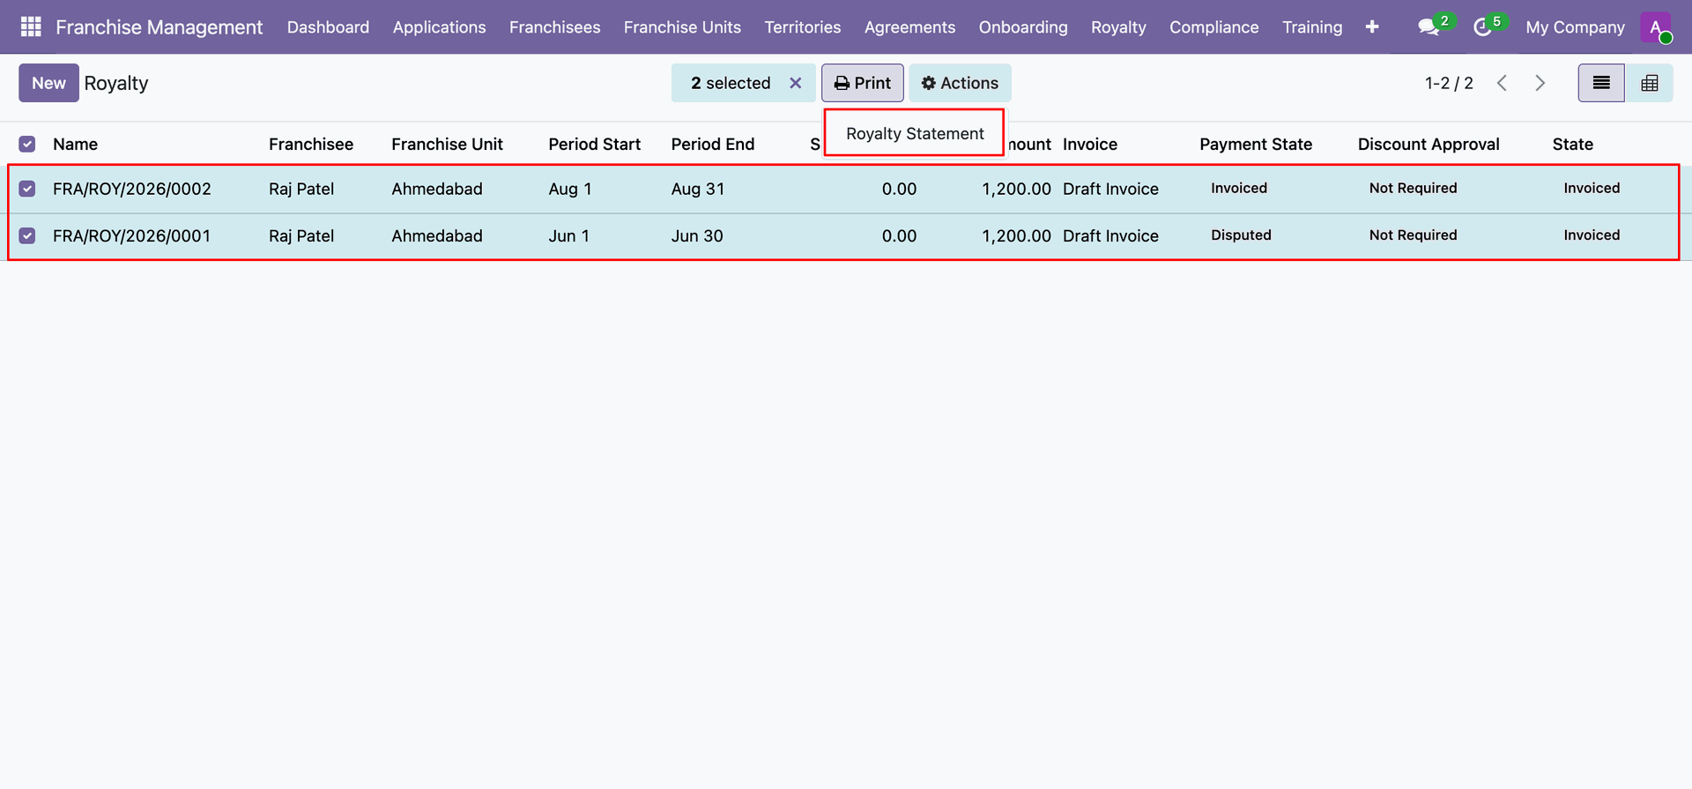Open the Franchise Units menu
The height and width of the screenshot is (789, 1692).
coord(682,27)
